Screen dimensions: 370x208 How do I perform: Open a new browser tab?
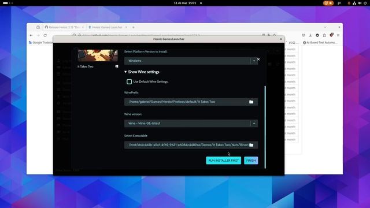pos(134,27)
